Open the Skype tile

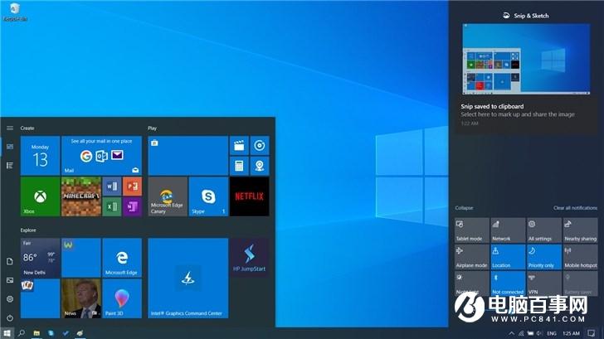tap(208, 196)
